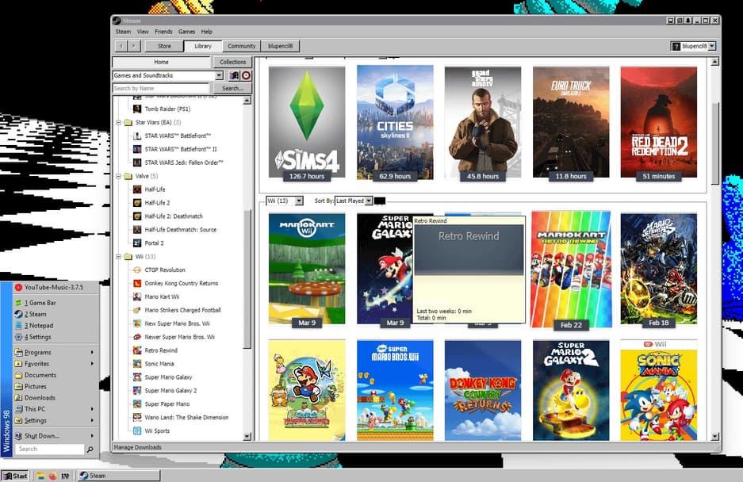
Task: Open the Help menu
Action: pyautogui.click(x=207, y=32)
